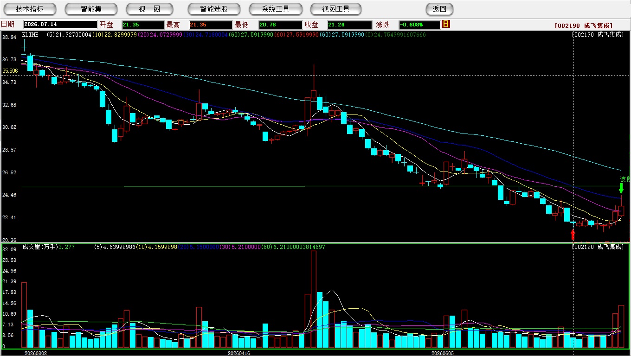The image size is (631, 356).
Task: Open the 智能集 menu
Action: (x=91, y=9)
